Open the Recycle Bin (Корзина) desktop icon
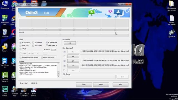The width and height of the screenshot is (178, 100). point(5,33)
